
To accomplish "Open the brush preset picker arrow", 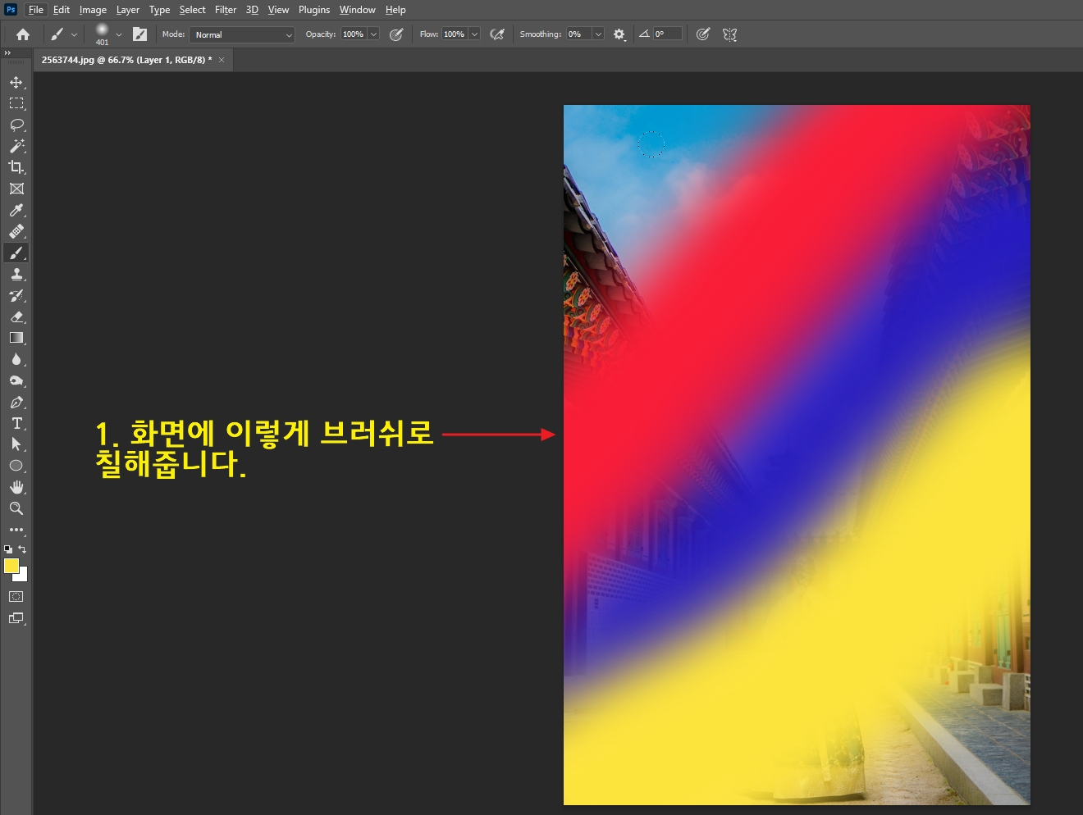I will (119, 34).
